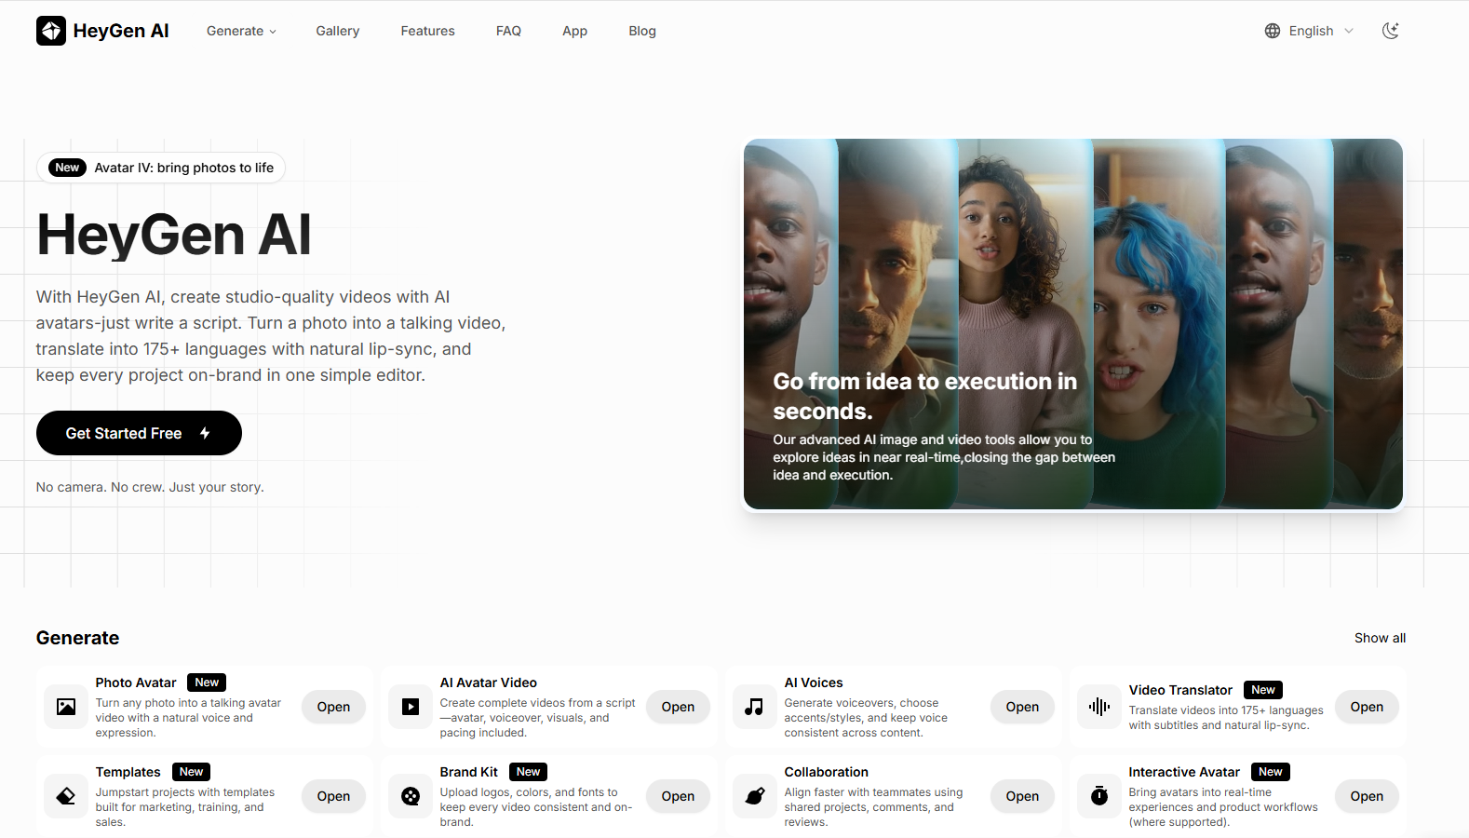Open the English language dropdown
Screen dimensions: 1469x838
1309,31
